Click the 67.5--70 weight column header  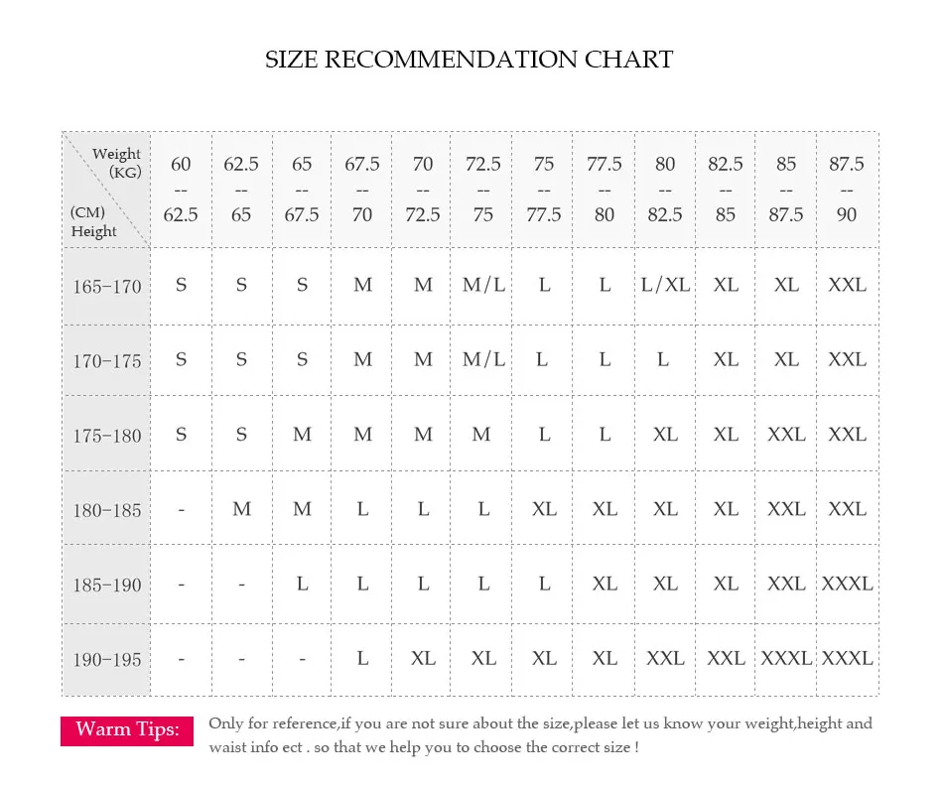click(362, 189)
